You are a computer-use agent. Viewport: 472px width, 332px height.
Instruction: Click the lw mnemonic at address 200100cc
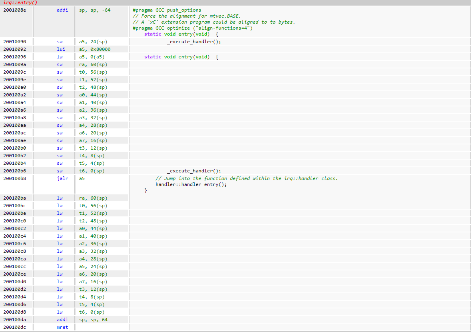pyautogui.click(x=60, y=266)
